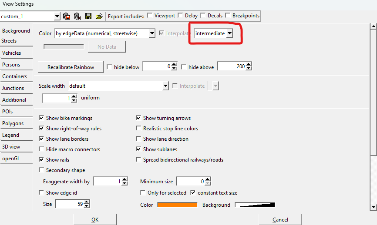Switch to Containers tab
Screen dimensions: 377x225
coord(16,76)
